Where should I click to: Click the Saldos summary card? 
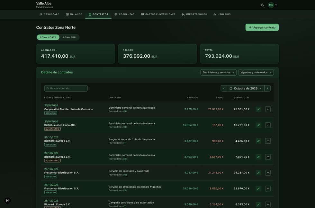coord(157,54)
